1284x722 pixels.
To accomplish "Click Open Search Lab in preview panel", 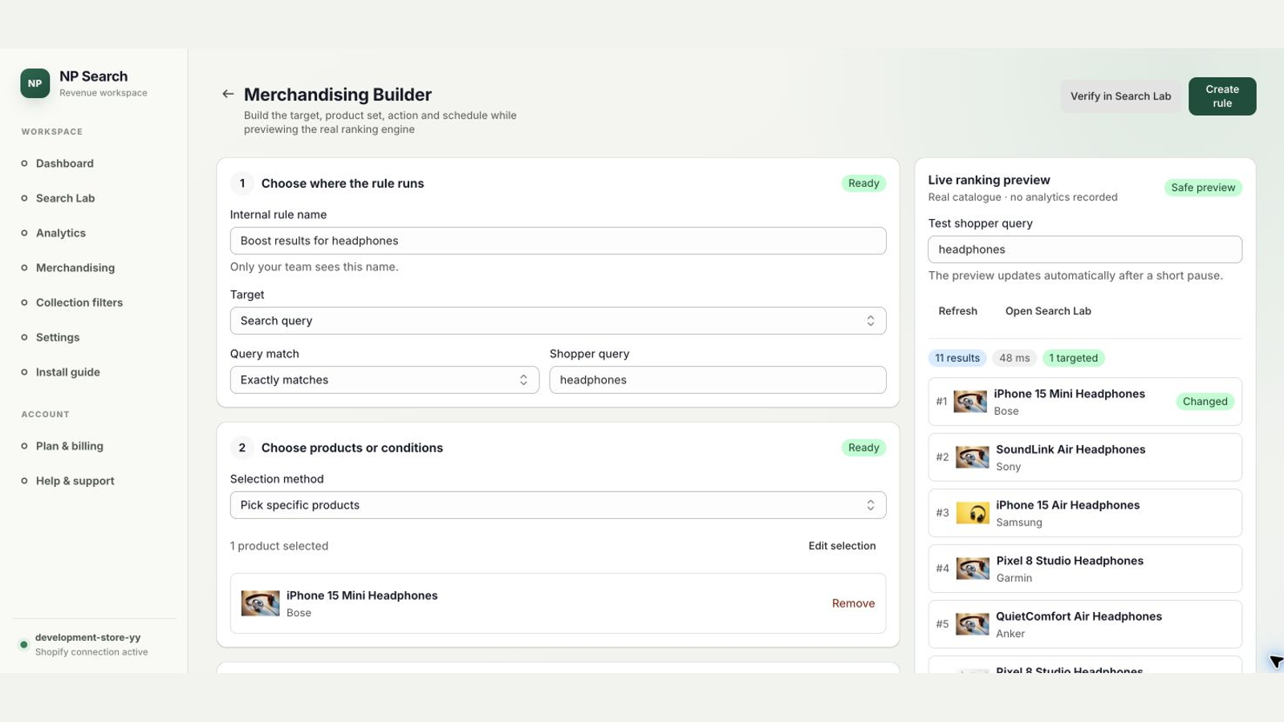I will [1048, 311].
